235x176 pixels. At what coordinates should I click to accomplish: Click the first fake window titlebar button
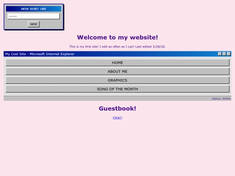click(220, 54)
